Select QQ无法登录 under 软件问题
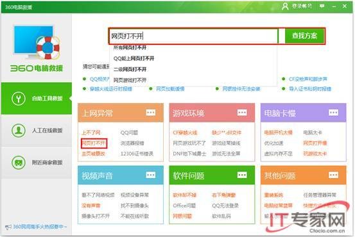 click(225, 206)
